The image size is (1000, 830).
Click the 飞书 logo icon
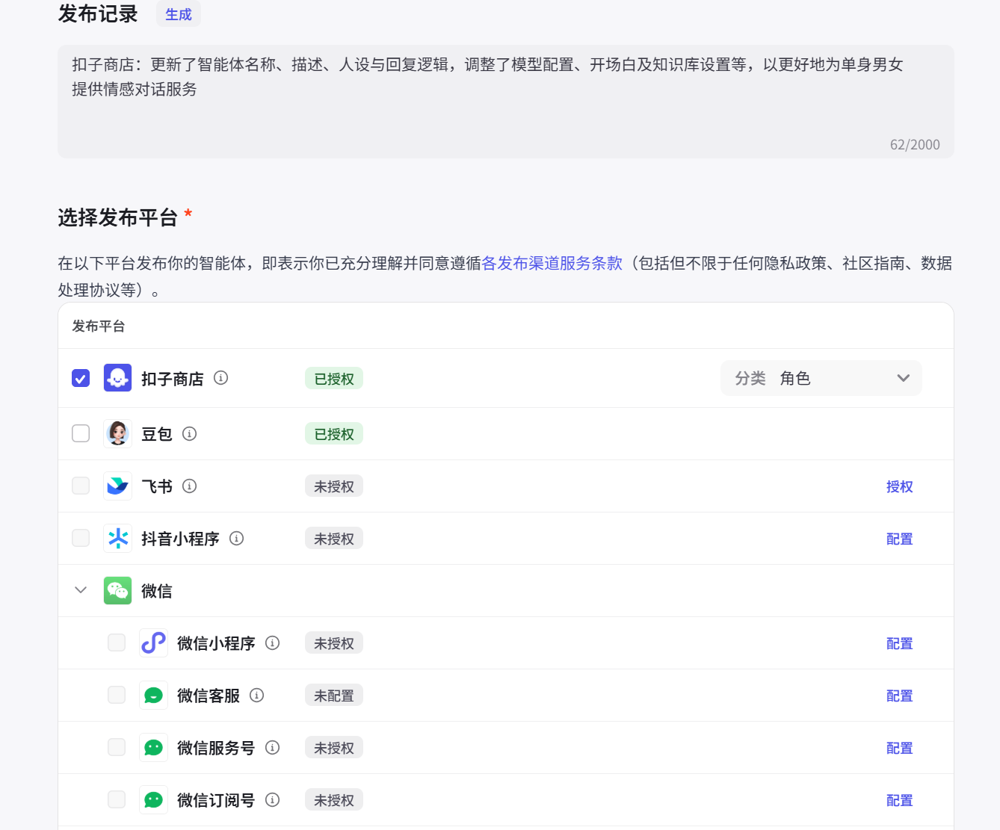(117, 486)
